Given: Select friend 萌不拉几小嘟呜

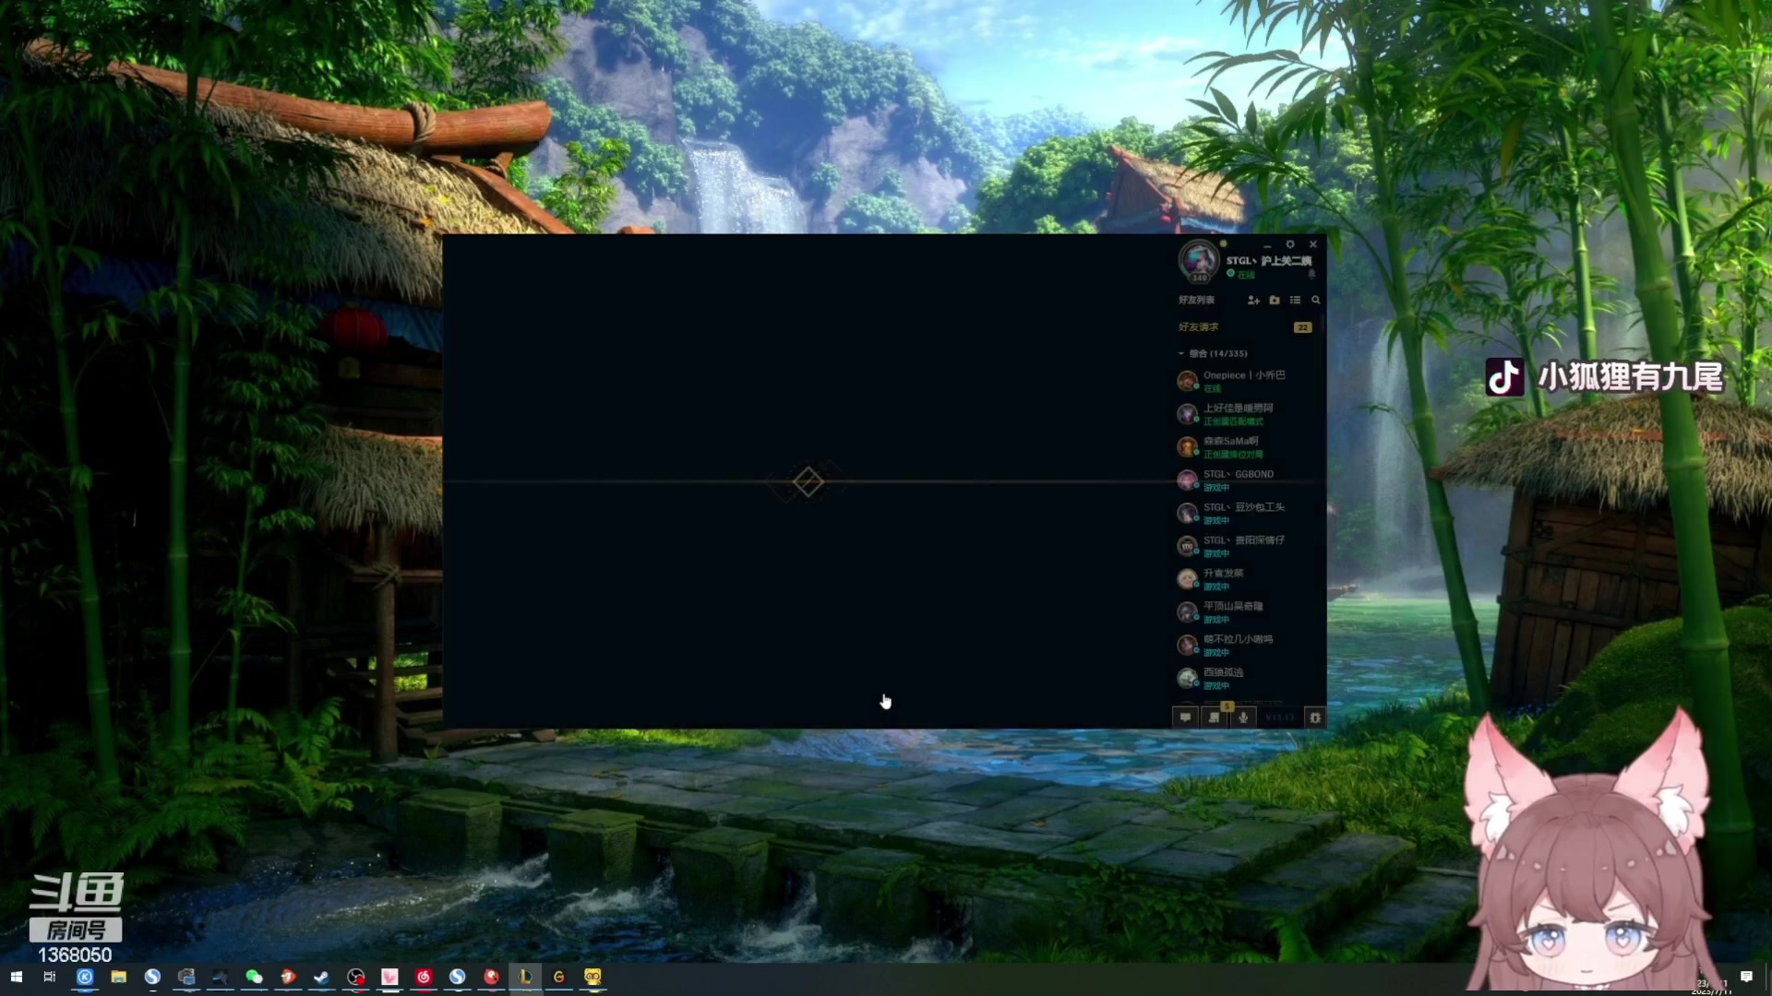Looking at the screenshot, I should [x=1248, y=646].
